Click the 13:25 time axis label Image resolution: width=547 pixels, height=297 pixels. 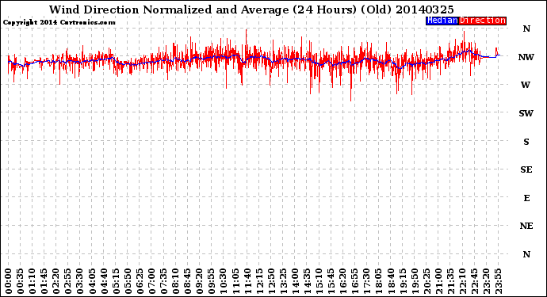283,281
